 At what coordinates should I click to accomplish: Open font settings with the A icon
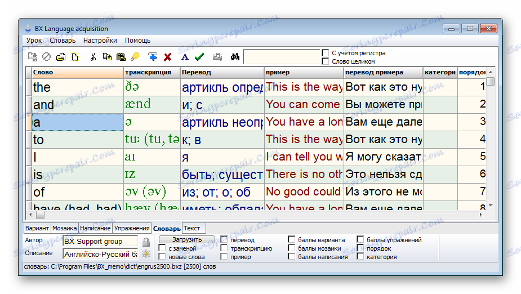click(x=184, y=57)
